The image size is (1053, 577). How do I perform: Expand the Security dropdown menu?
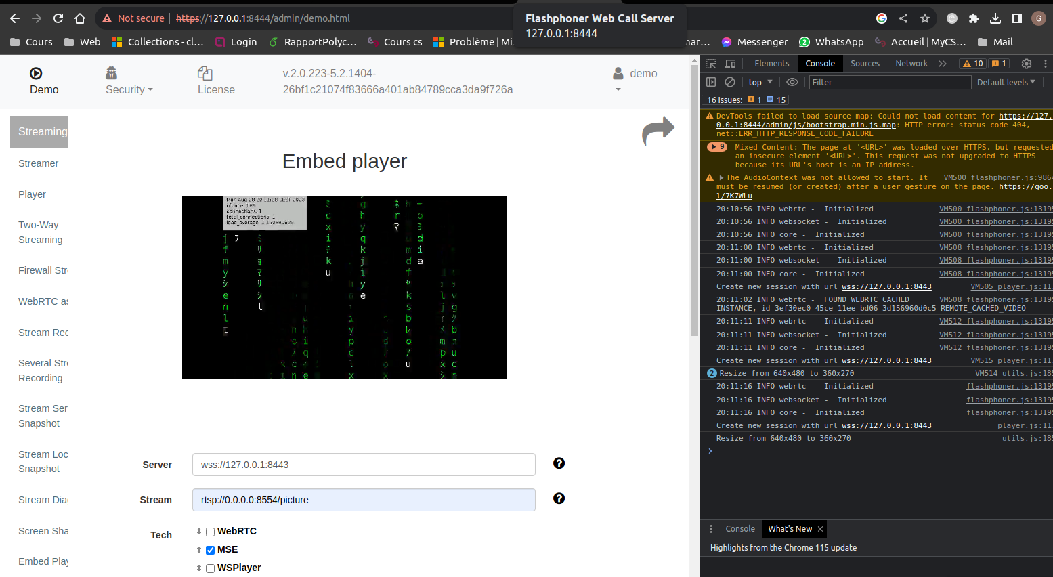click(129, 89)
